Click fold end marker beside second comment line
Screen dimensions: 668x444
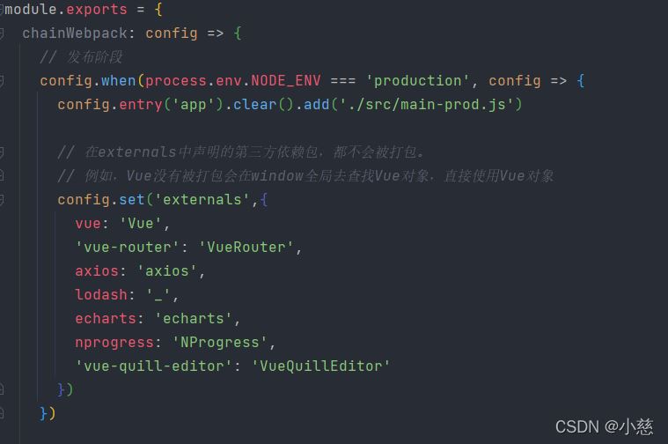click(x=1, y=175)
